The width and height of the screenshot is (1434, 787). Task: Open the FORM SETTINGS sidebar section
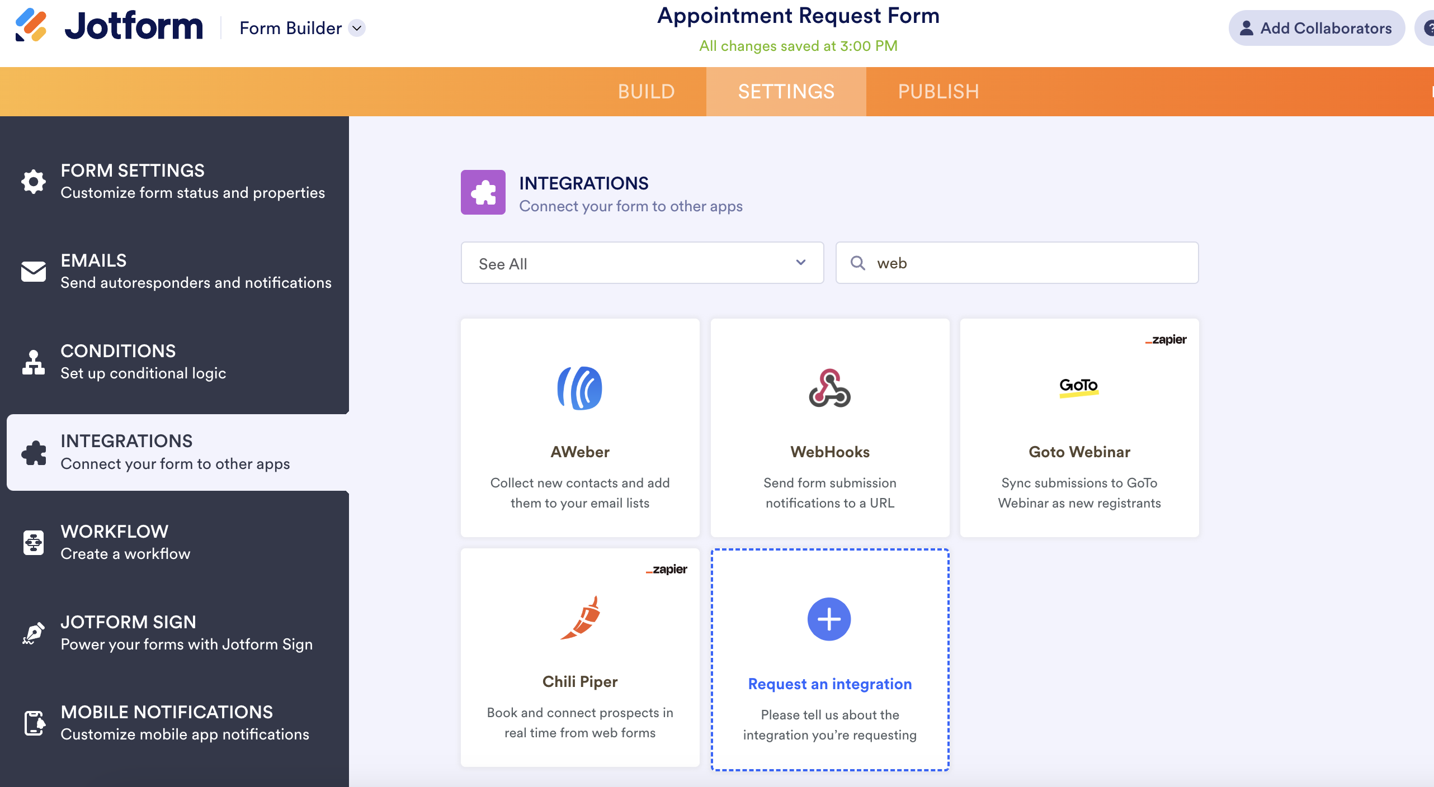coord(174,181)
